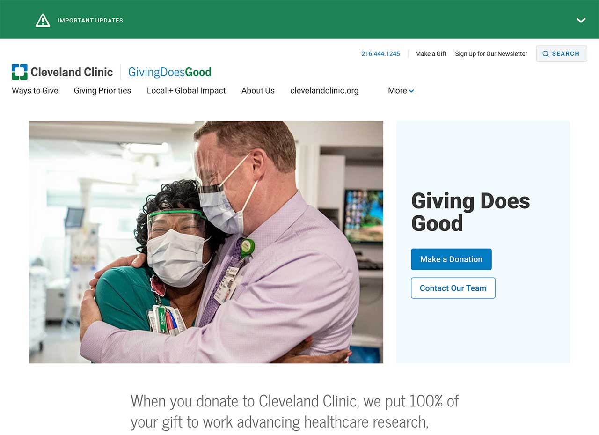Open the More dropdown menu
This screenshot has height=435, width=599.
point(401,91)
